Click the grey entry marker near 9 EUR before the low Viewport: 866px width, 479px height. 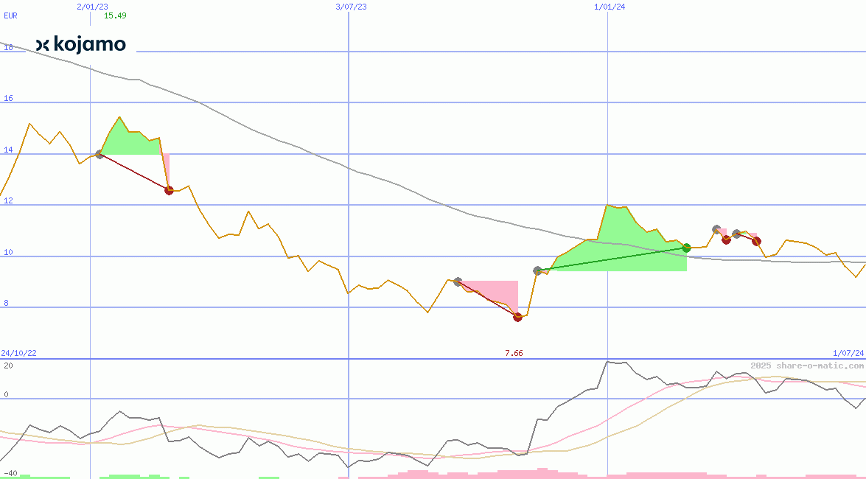pos(458,282)
